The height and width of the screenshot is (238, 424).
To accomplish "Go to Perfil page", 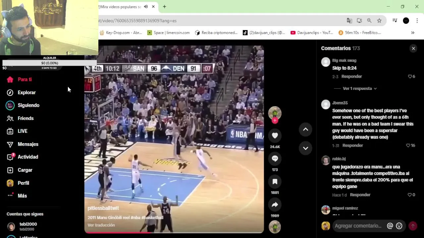I will point(18,183).
